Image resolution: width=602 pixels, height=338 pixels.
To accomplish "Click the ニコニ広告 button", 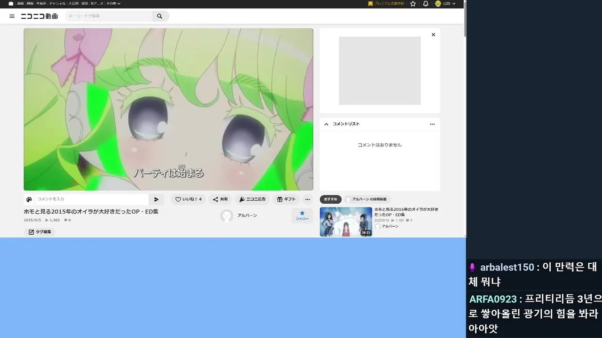I will (x=252, y=199).
